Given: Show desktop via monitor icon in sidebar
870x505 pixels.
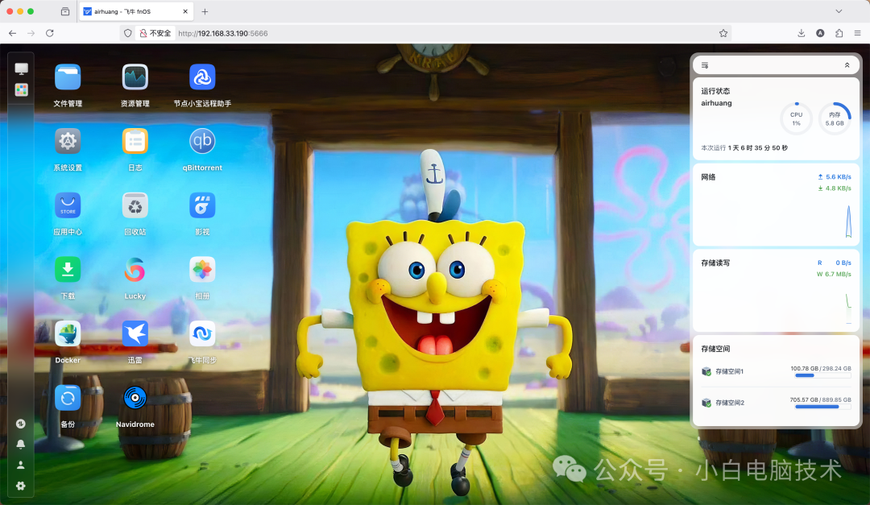Looking at the screenshot, I should pyautogui.click(x=21, y=68).
